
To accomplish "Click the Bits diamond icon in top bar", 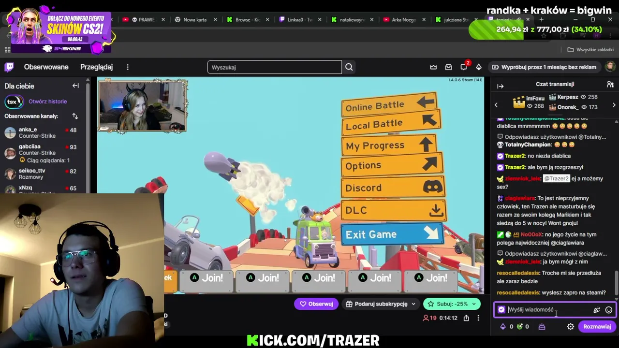I will 479,67.
